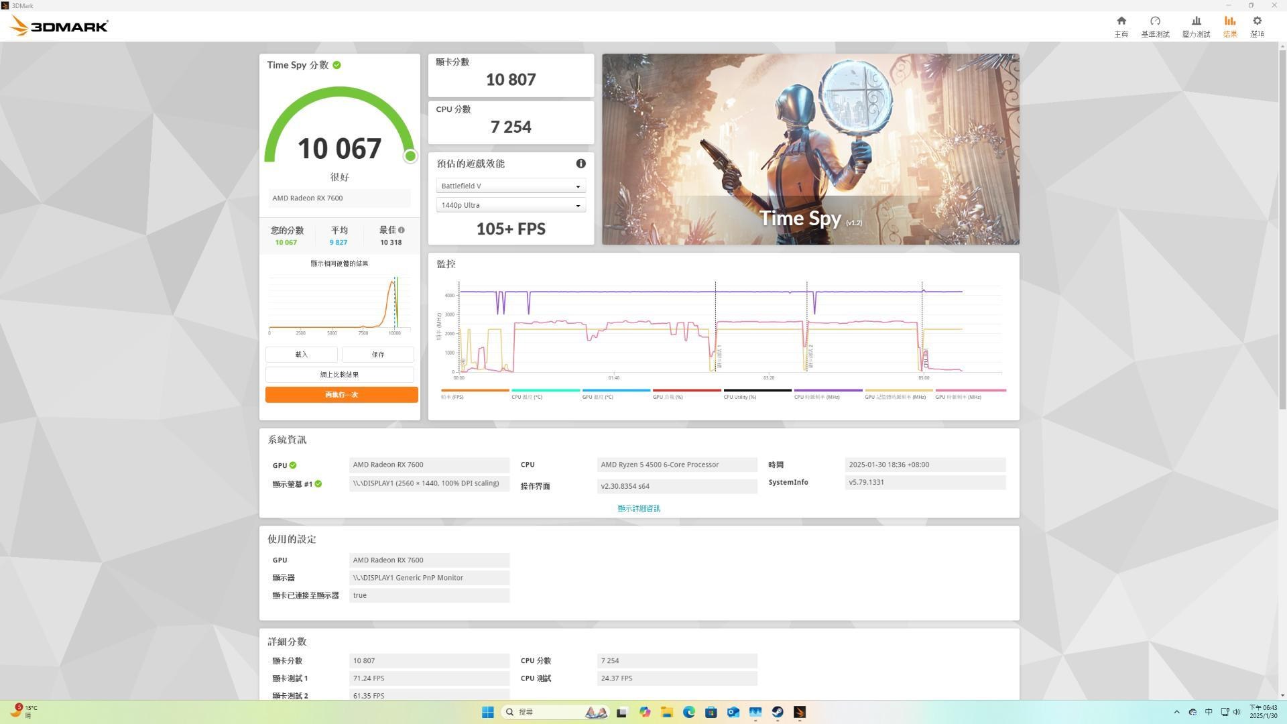Open the Results section icon
1287x724 pixels.
pos(1229,21)
